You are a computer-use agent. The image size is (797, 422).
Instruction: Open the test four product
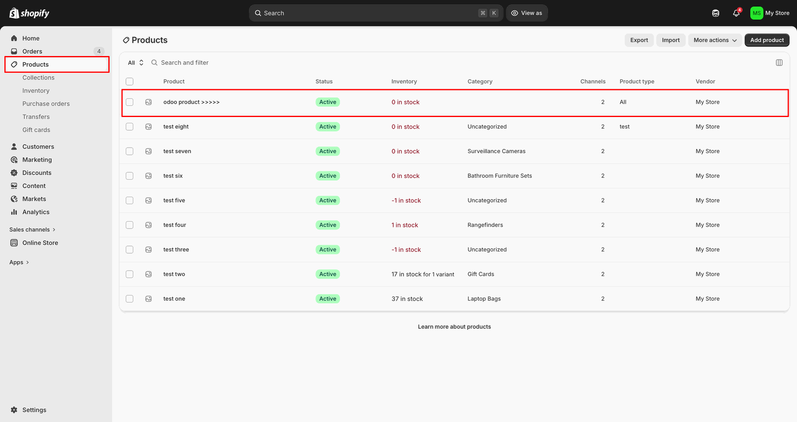coord(175,225)
